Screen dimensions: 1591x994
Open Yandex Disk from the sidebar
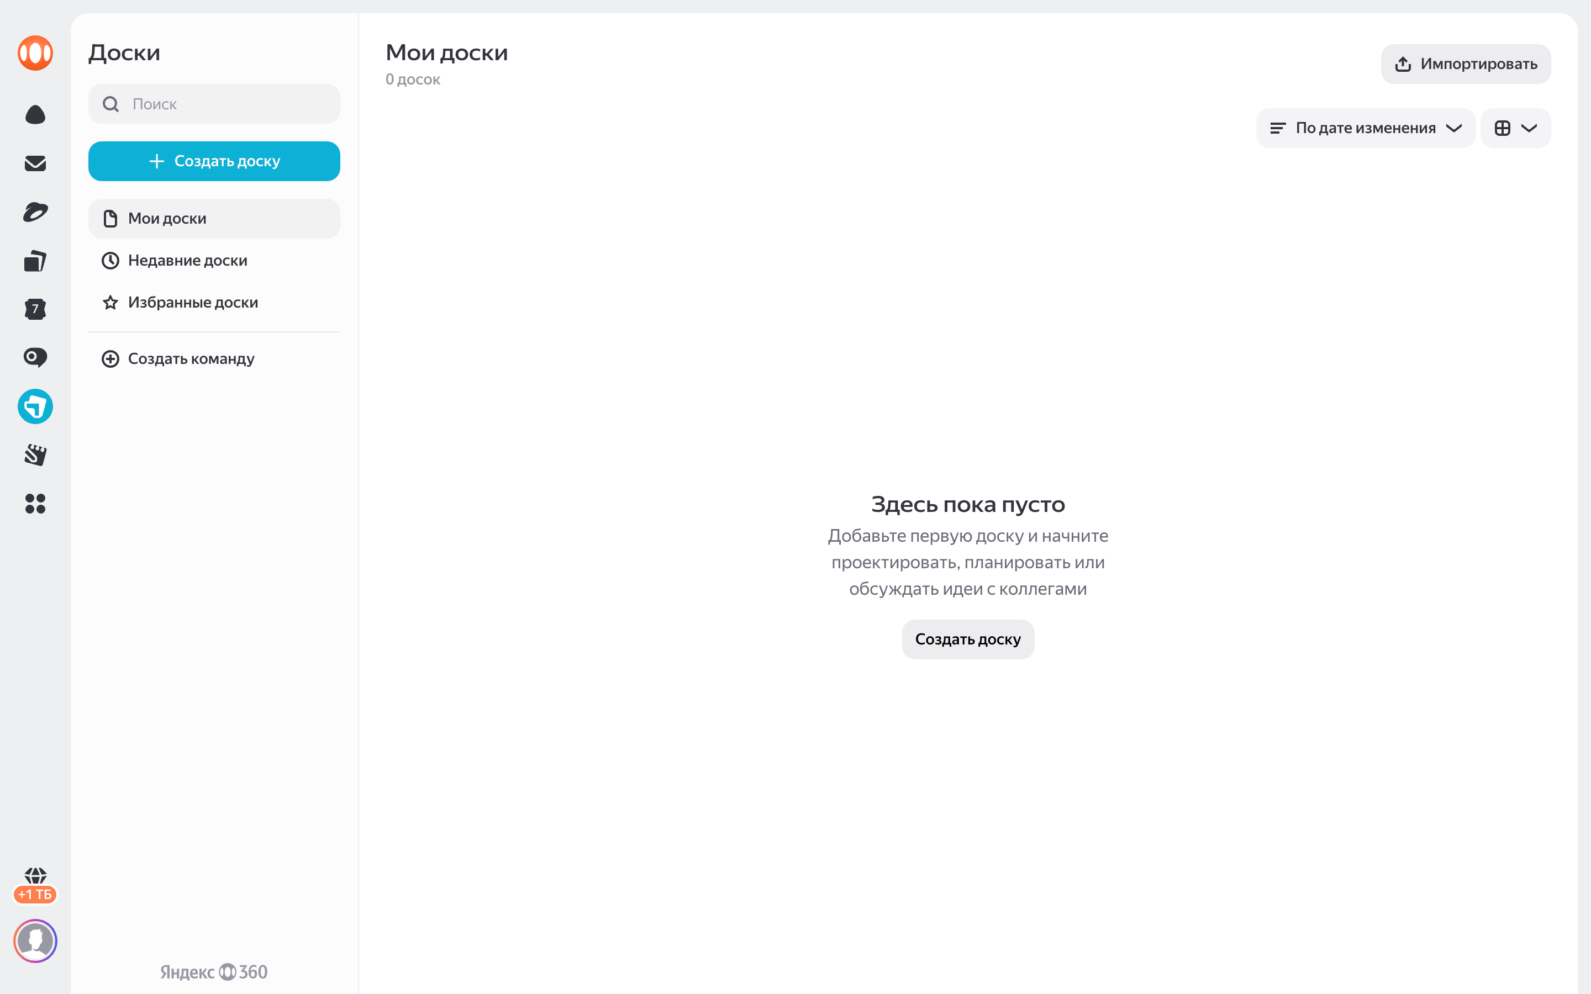pyautogui.click(x=35, y=115)
